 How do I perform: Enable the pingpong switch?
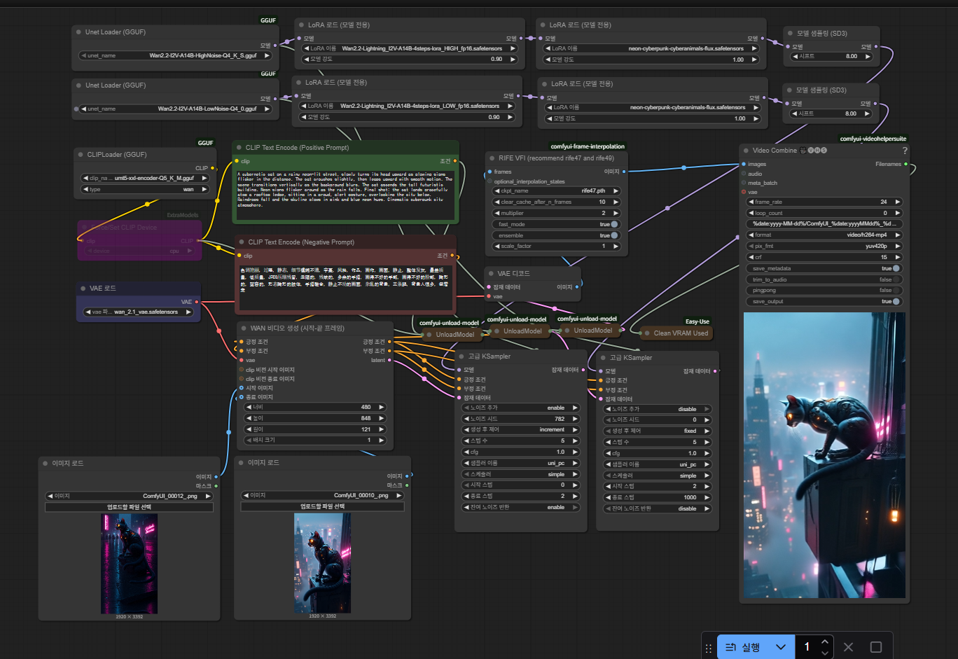(896, 290)
